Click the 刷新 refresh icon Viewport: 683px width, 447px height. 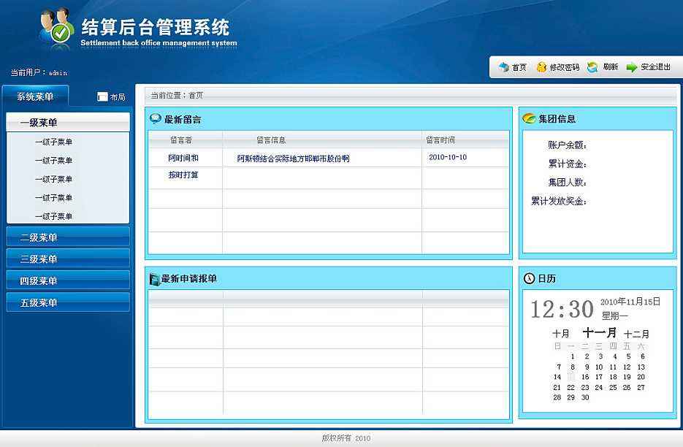point(592,67)
